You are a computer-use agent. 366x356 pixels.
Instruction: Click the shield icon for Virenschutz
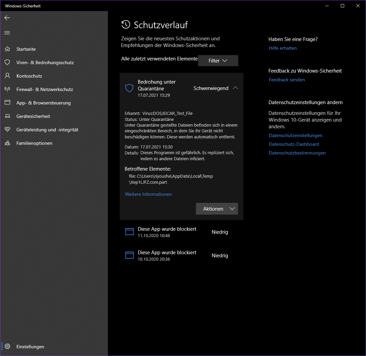pos(7,62)
